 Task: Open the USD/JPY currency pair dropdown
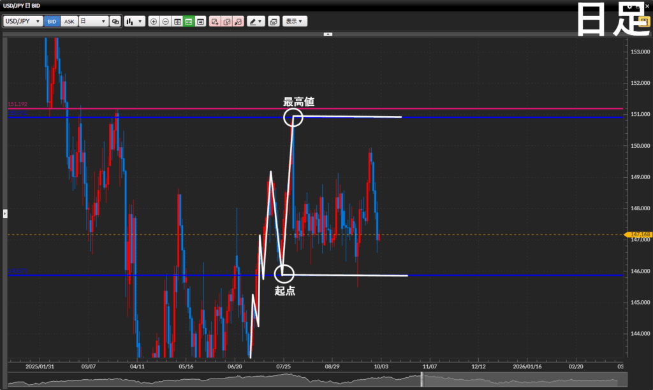click(x=23, y=21)
